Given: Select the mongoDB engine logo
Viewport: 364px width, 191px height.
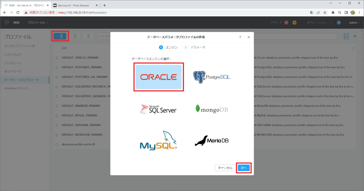Looking at the screenshot, I should 212,109.
